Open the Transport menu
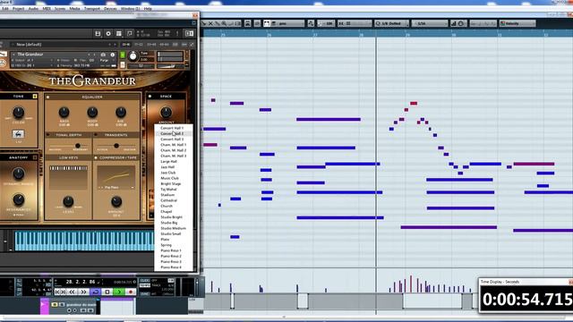This screenshot has height=322, width=573. pyautogui.click(x=91, y=8)
